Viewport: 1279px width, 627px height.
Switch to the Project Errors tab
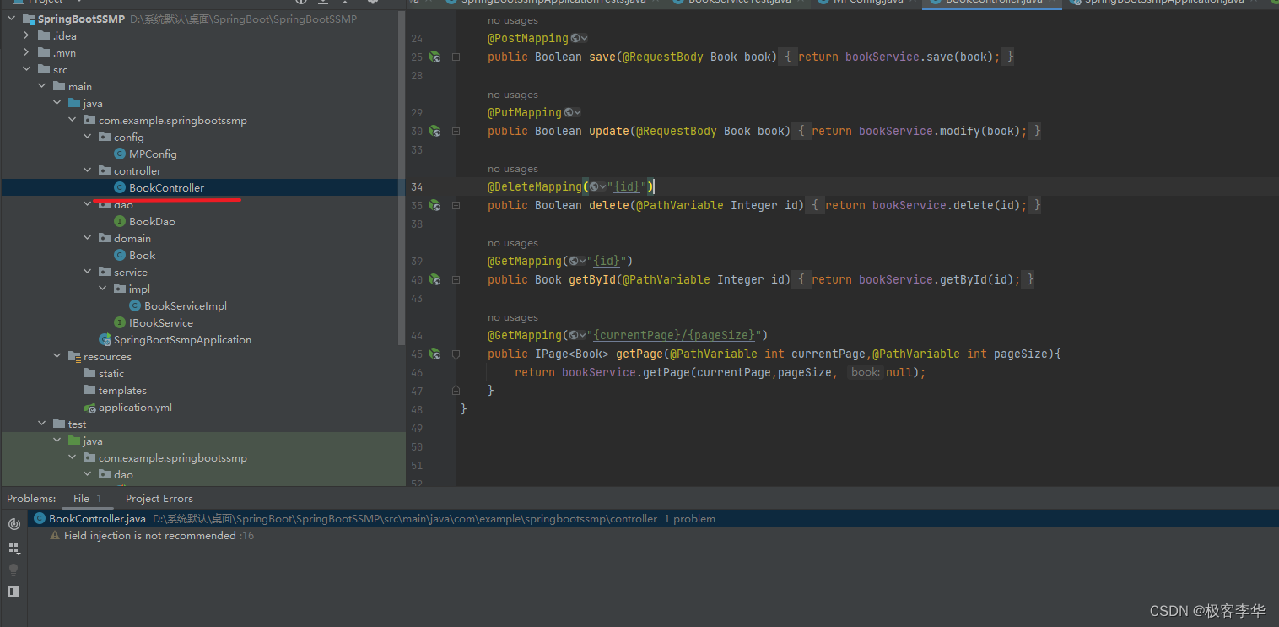159,499
